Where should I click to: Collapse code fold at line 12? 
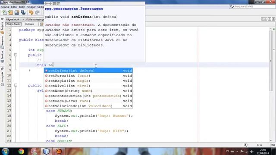click(x=16, y=85)
